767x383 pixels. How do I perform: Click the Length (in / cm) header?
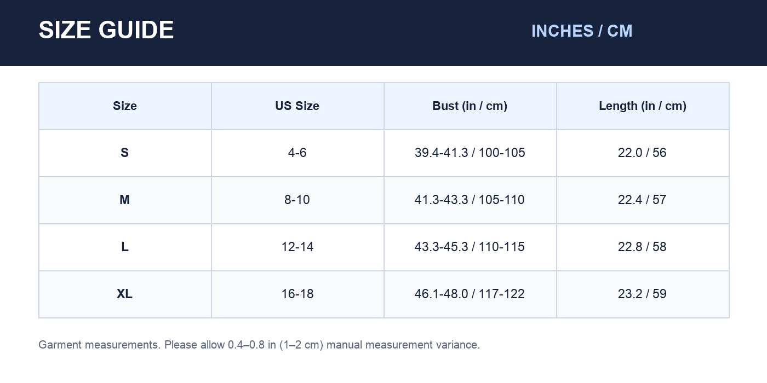click(x=643, y=106)
